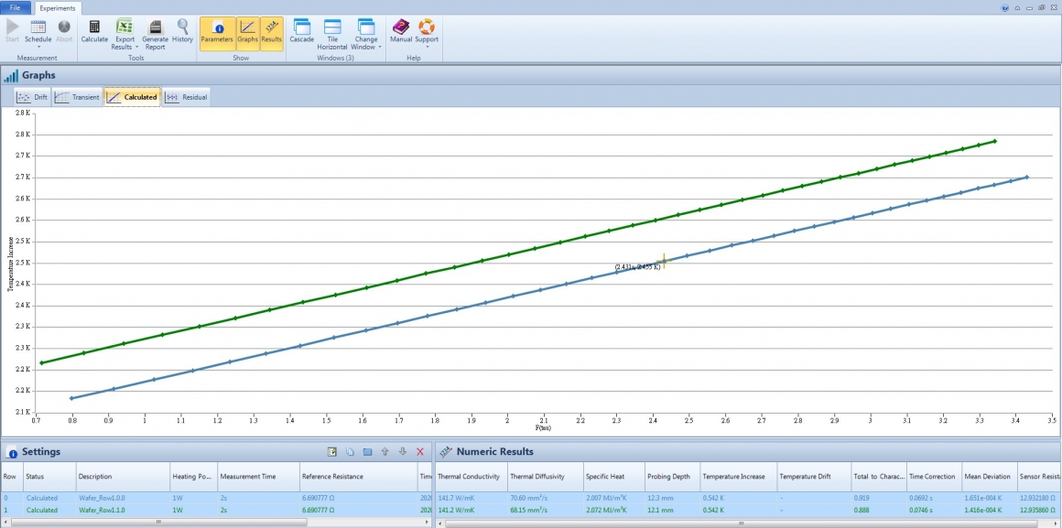
Task: Open the Manual help book
Action: [401, 32]
